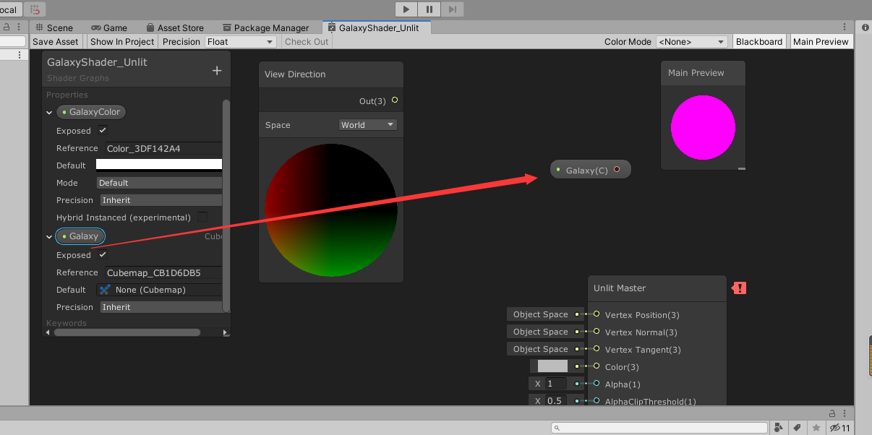Click the Step frame button
This screenshot has width=872, height=435.
point(452,9)
